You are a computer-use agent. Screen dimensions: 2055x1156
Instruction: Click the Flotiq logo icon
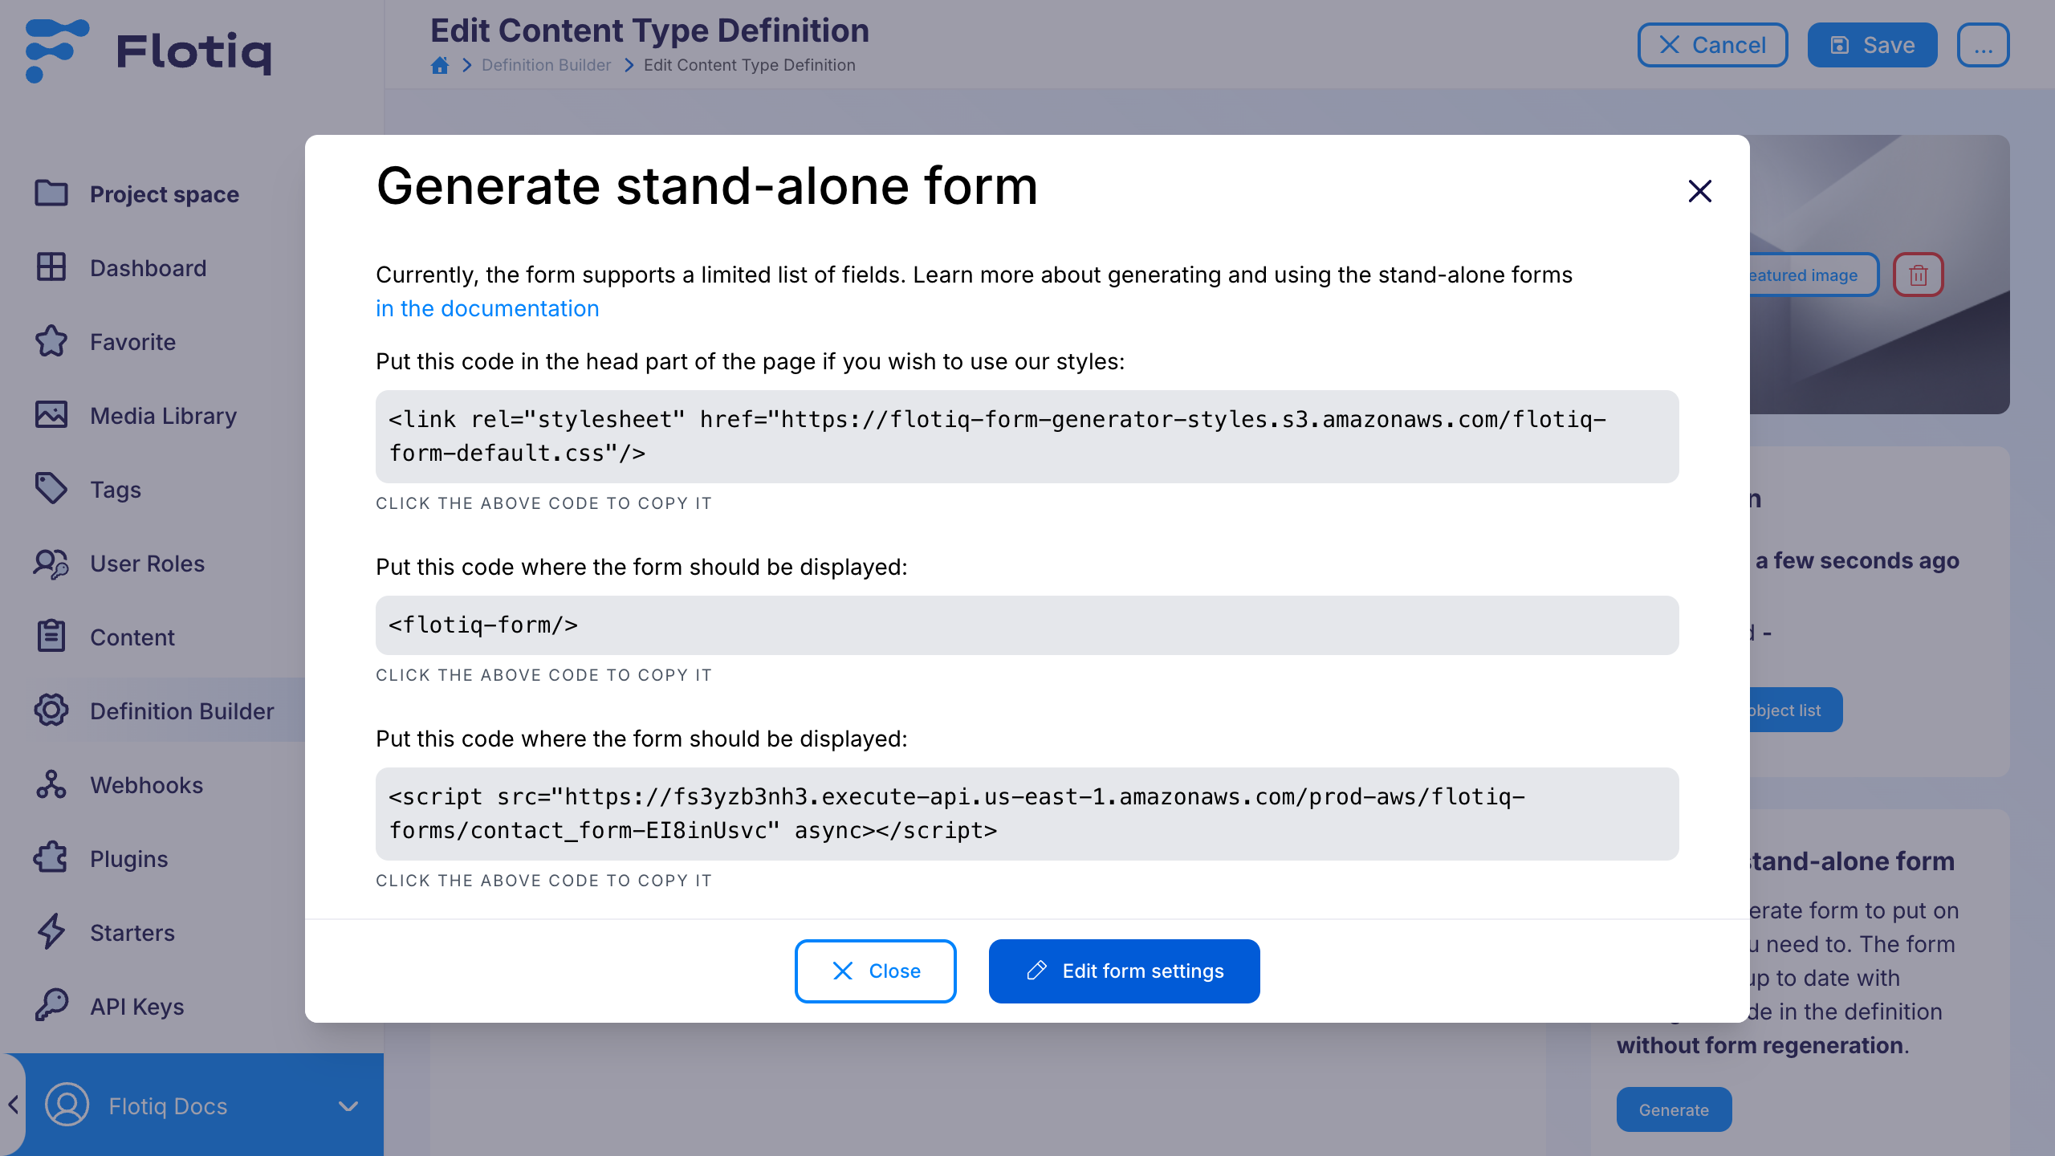point(56,51)
